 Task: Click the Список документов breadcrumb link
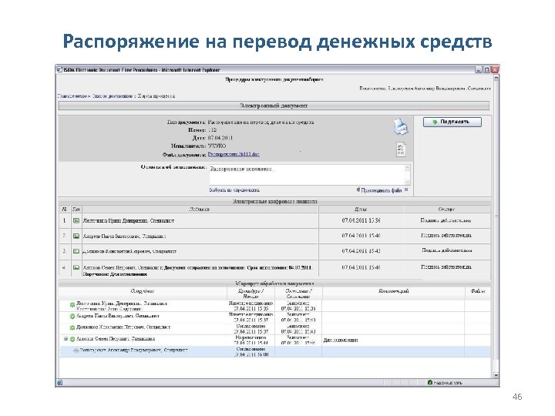(113, 96)
